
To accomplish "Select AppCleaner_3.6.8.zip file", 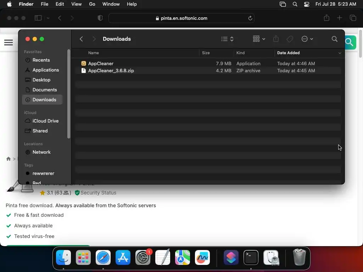I will [208, 70].
